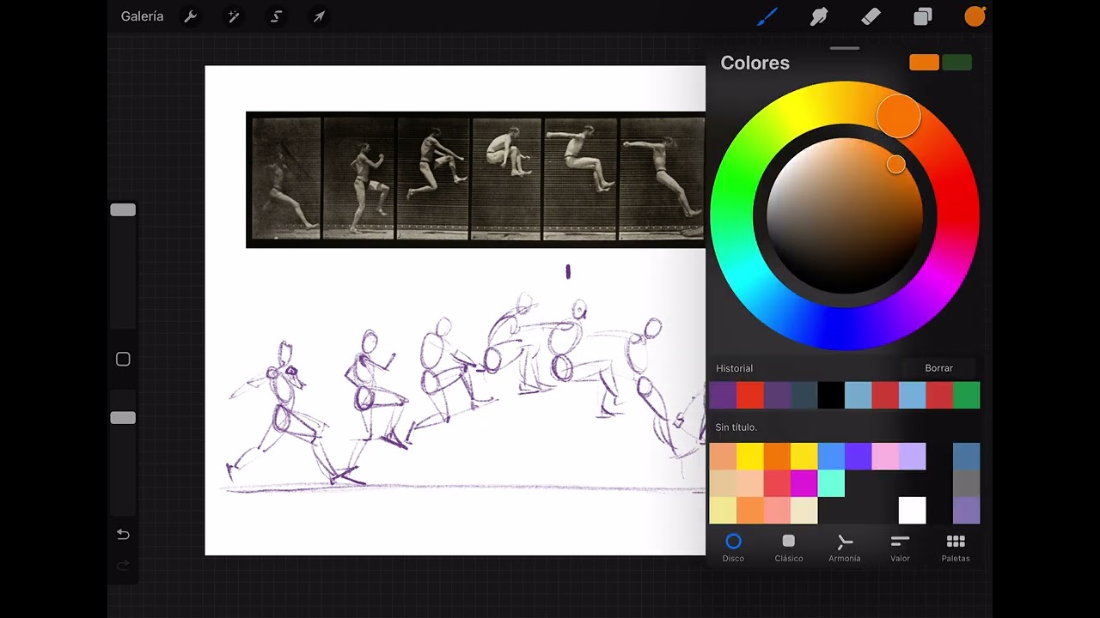This screenshot has width=1100, height=618.
Task: Pick black from the color history
Action: (x=830, y=395)
